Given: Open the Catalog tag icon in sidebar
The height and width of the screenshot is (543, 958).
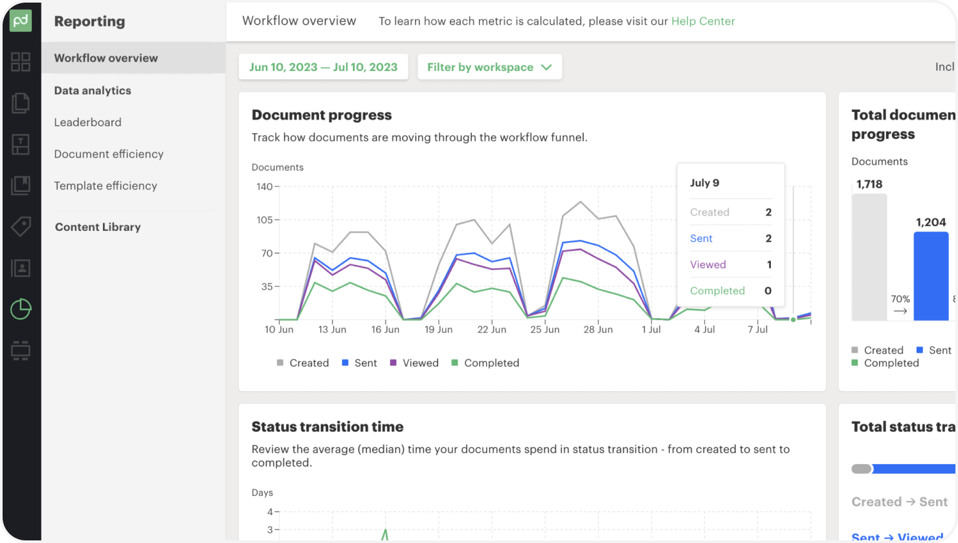Looking at the screenshot, I should (x=21, y=226).
